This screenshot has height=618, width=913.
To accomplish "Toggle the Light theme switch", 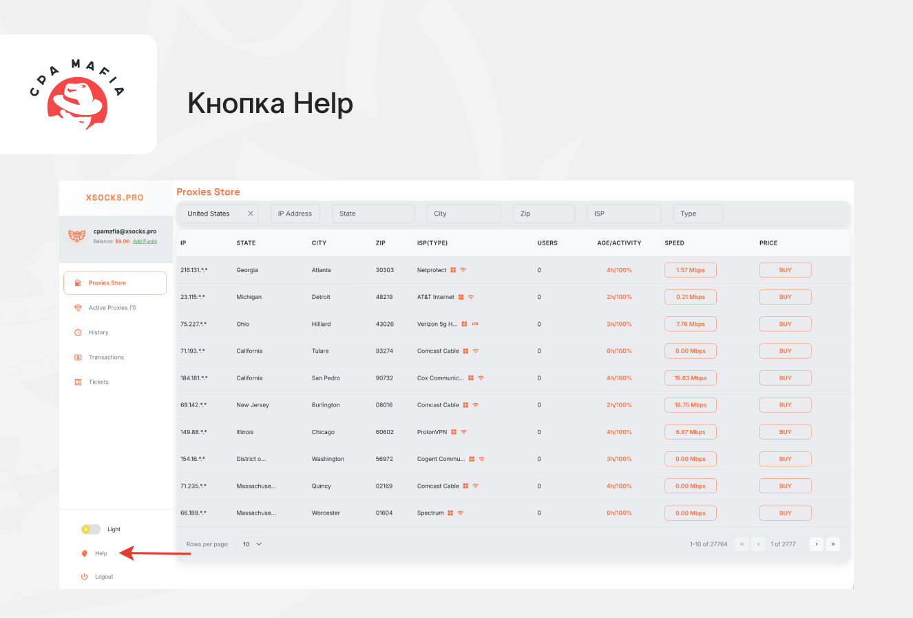I will click(91, 529).
